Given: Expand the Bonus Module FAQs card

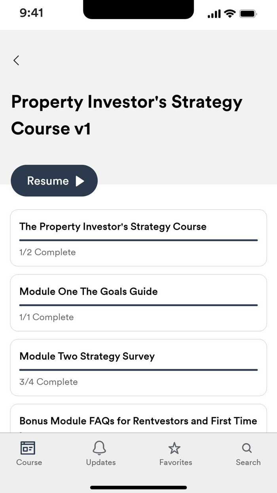Looking at the screenshot, I should coord(138,421).
